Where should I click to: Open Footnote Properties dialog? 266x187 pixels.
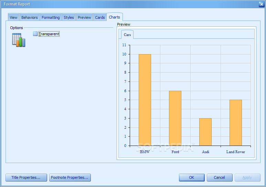(x=70, y=177)
